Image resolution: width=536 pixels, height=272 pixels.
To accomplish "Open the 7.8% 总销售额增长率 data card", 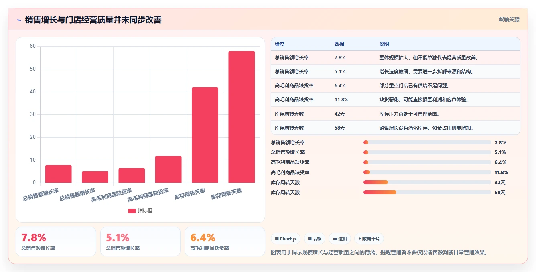I will pos(56,242).
